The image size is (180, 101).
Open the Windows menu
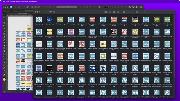(31, 1)
